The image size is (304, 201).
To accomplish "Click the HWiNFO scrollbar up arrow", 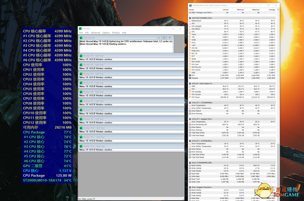I will pos(278,10).
